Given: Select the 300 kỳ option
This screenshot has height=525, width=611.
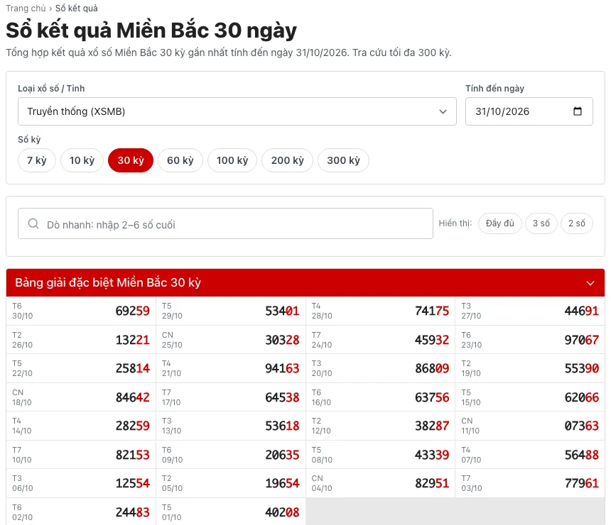Looking at the screenshot, I should tap(343, 160).
